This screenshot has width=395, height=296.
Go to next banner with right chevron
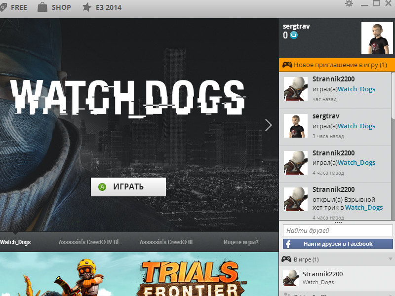(269, 125)
